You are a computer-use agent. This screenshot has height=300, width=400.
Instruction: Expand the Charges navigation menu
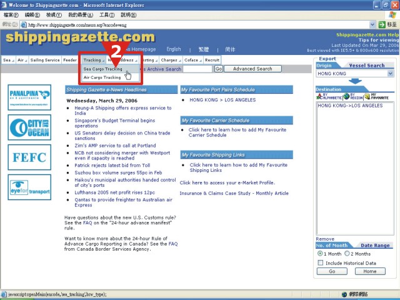171,60
